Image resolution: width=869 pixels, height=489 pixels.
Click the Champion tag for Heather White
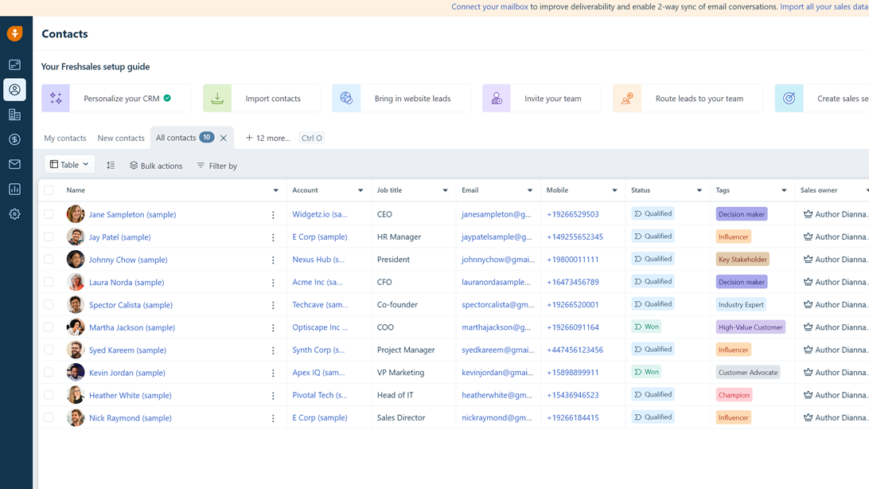coord(734,395)
